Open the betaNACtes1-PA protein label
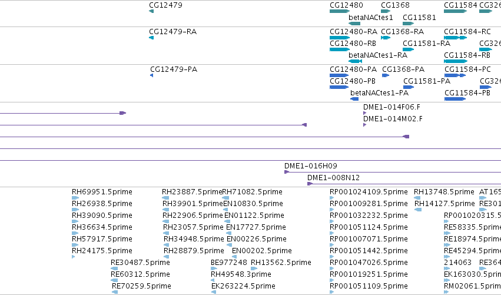Screen dimensions: 501x295 tap(380, 93)
